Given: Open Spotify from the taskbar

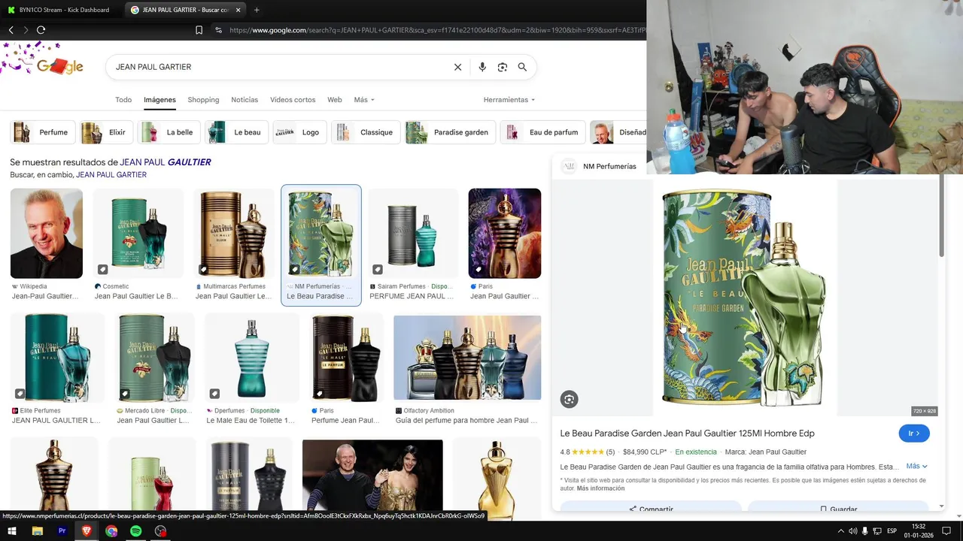Looking at the screenshot, I should (x=135, y=531).
